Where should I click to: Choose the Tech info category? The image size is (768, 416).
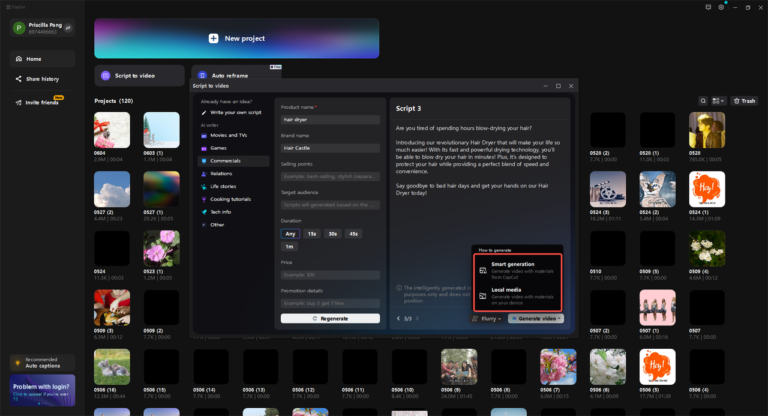234,212
